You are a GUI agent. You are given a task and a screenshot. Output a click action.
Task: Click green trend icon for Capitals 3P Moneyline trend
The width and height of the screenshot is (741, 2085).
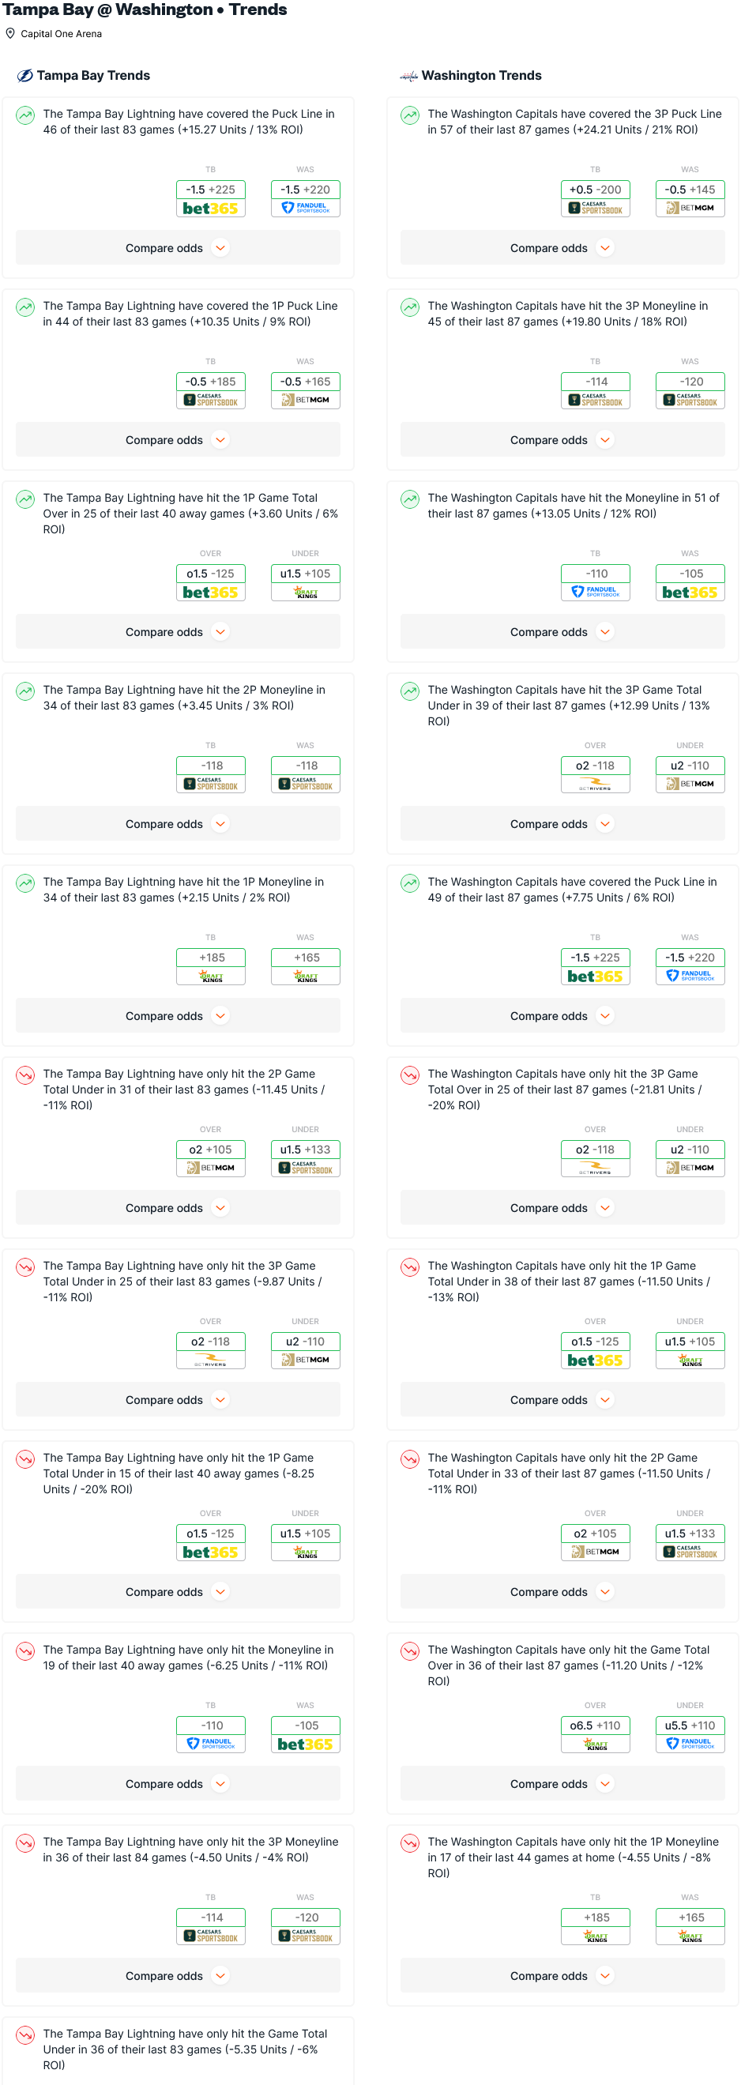point(410,307)
